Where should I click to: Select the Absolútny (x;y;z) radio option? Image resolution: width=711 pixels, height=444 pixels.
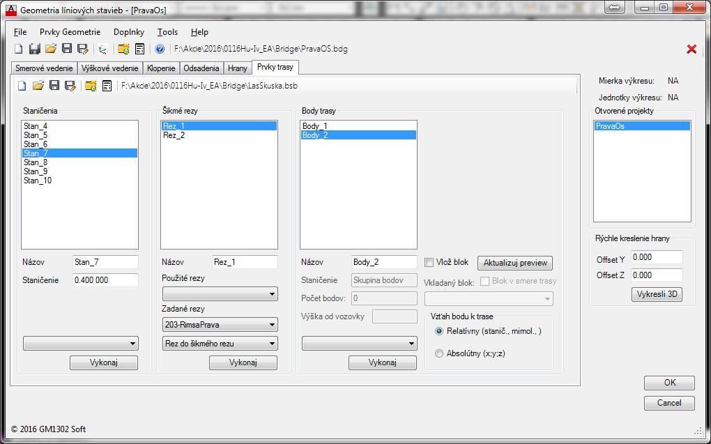[x=439, y=353]
